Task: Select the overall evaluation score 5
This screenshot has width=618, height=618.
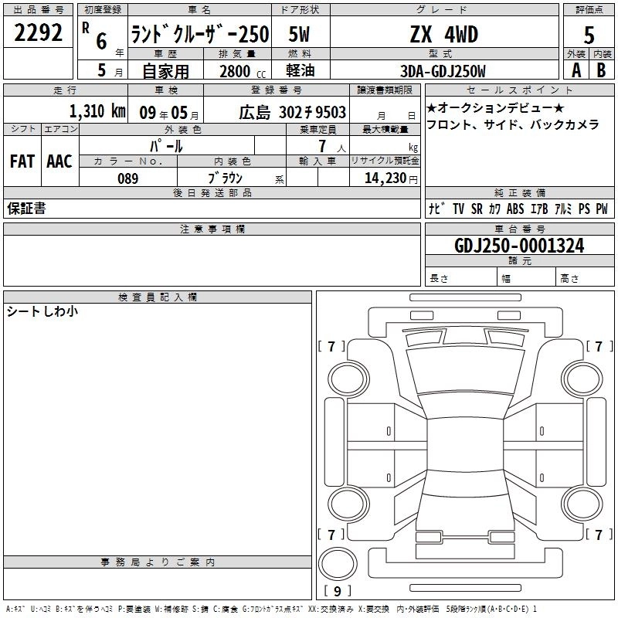Action: [x=589, y=36]
